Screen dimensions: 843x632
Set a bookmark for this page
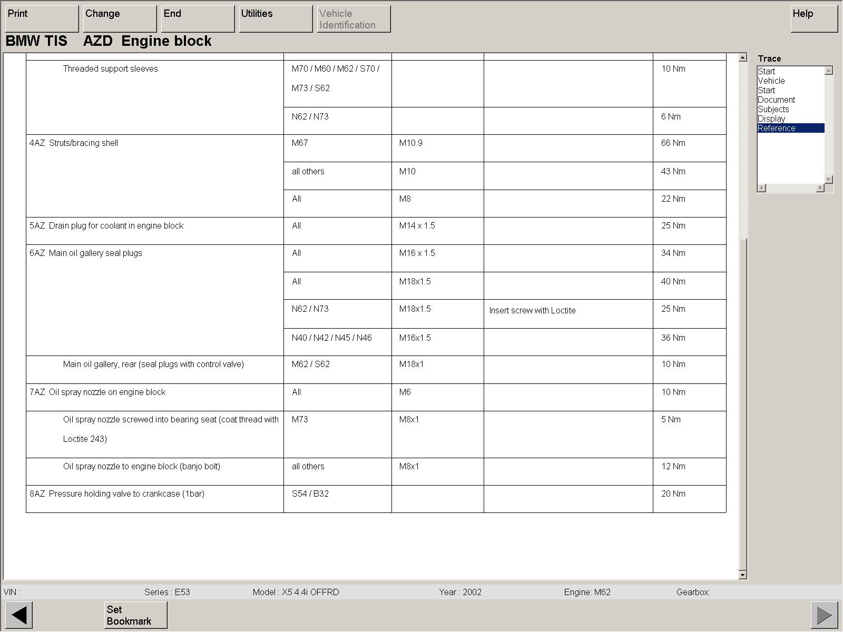pos(135,615)
